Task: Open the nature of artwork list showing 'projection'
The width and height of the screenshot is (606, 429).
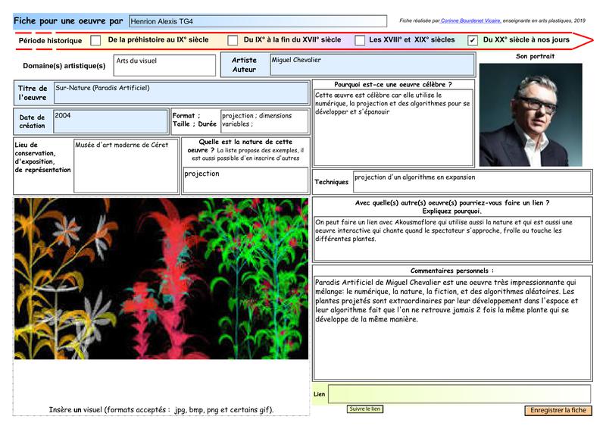Action: [x=245, y=177]
